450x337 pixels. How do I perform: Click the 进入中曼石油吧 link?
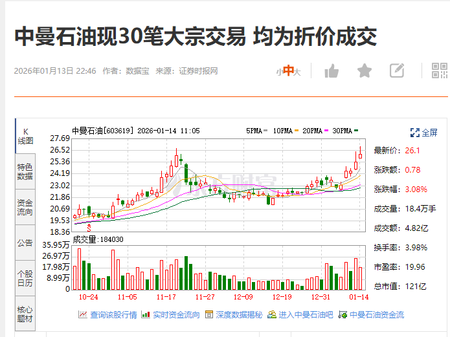306,315
